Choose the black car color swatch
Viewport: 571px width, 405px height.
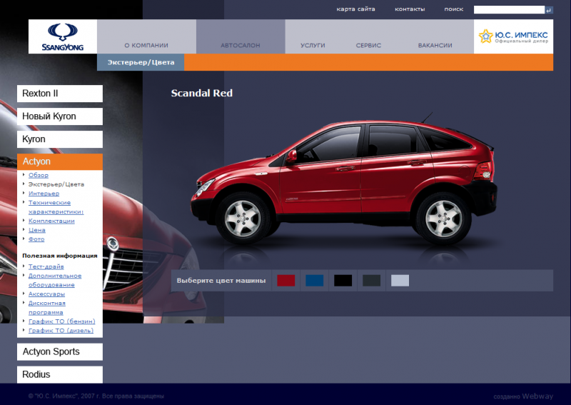343,281
